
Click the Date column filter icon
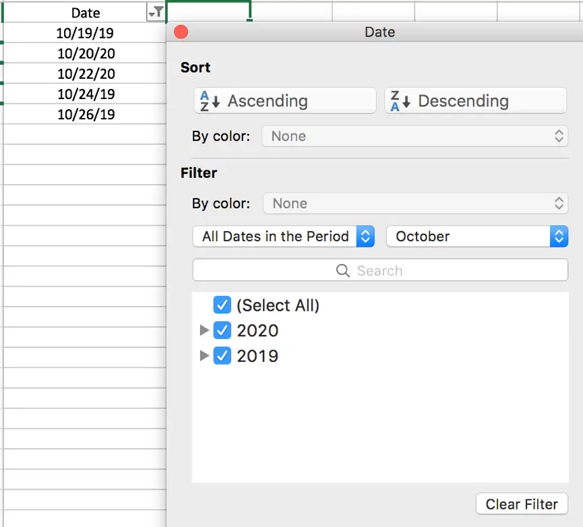click(155, 12)
